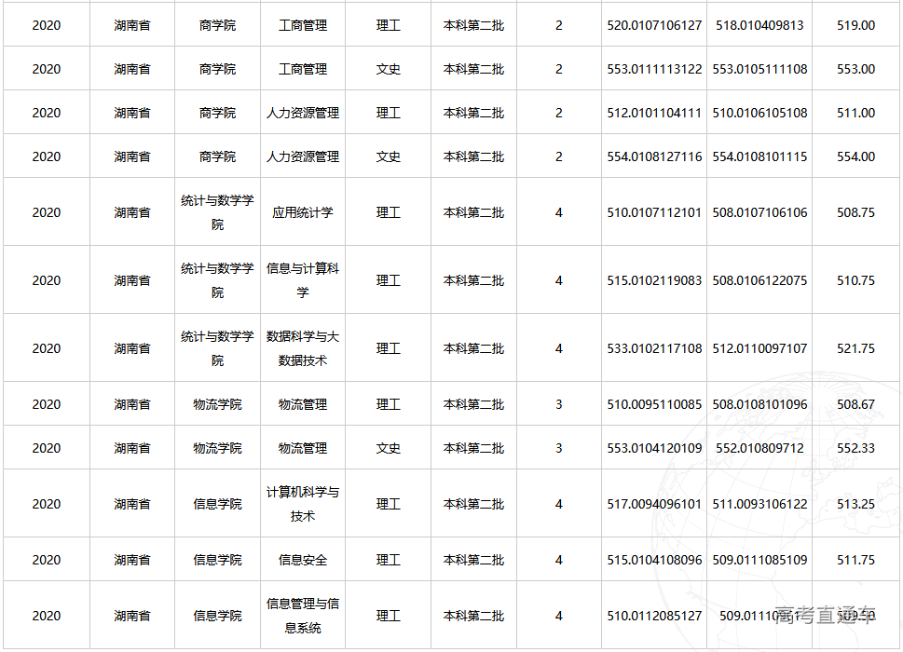Click the 人力资源管理 文史 cell
The image size is (903, 652).
(302, 156)
